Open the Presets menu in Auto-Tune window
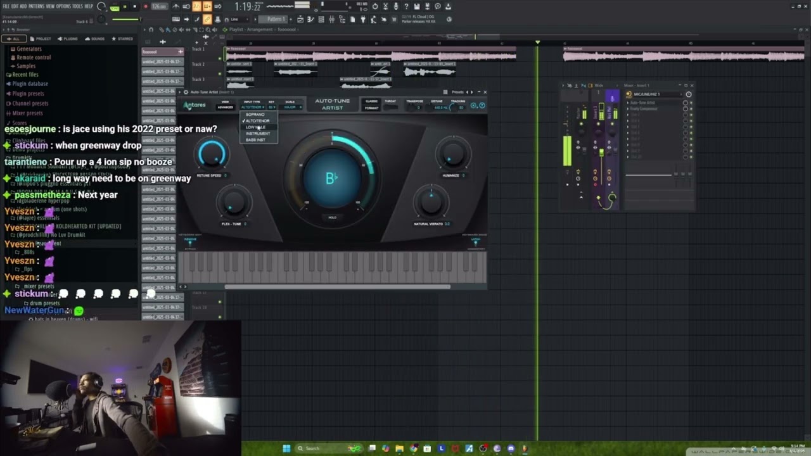Image resolution: width=811 pixels, height=456 pixels. pos(457,92)
